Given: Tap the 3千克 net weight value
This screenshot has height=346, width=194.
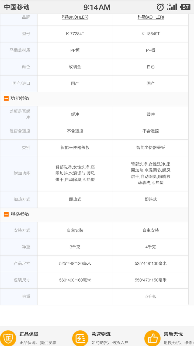Looking at the screenshot, I should pyautogui.click(x=75, y=247).
